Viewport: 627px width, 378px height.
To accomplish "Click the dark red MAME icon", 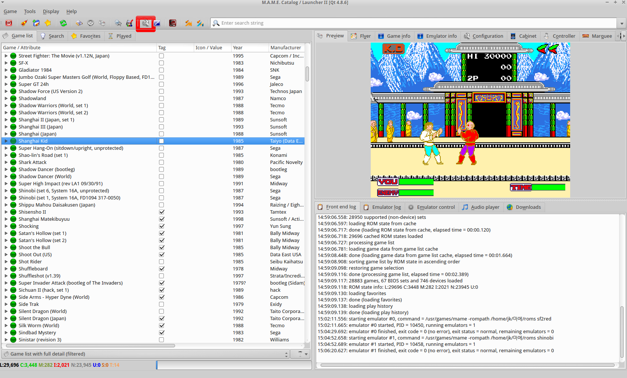I will click(x=172, y=23).
